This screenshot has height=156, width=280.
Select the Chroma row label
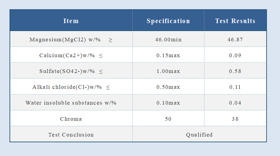click(71, 119)
